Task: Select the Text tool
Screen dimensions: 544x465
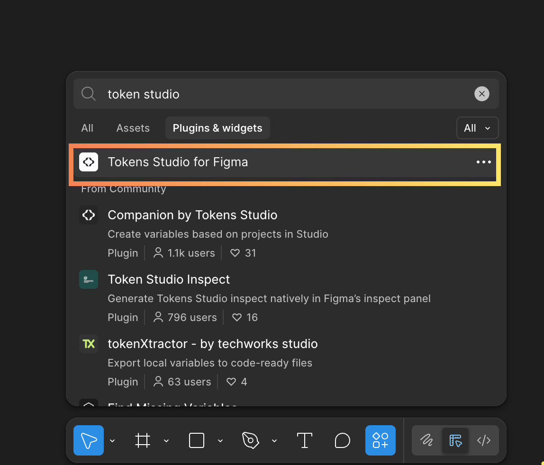Action: (x=304, y=440)
